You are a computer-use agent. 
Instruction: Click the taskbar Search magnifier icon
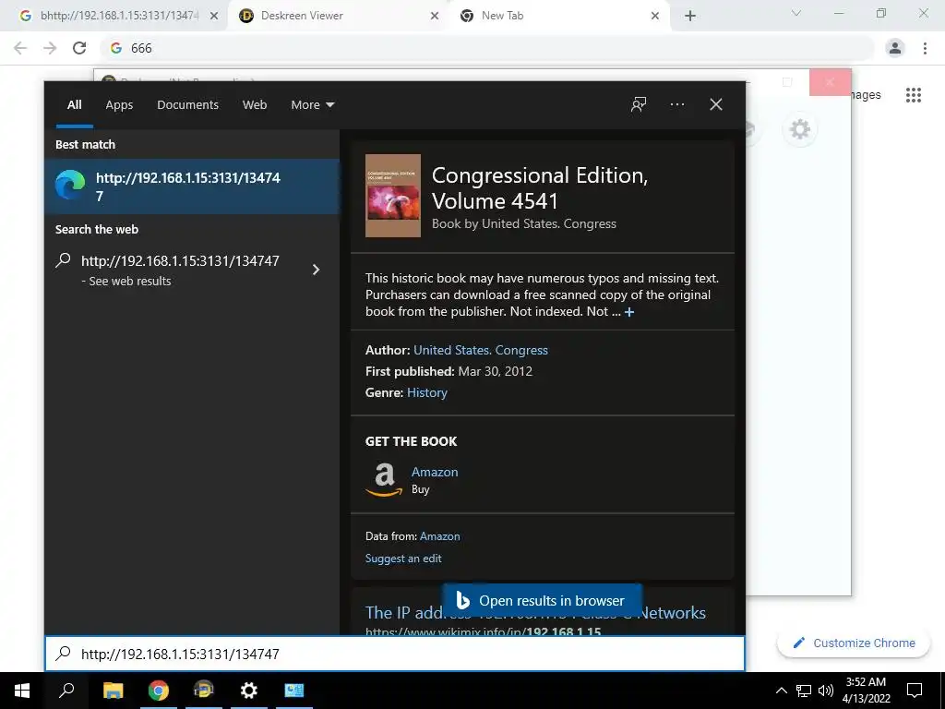[66, 691]
